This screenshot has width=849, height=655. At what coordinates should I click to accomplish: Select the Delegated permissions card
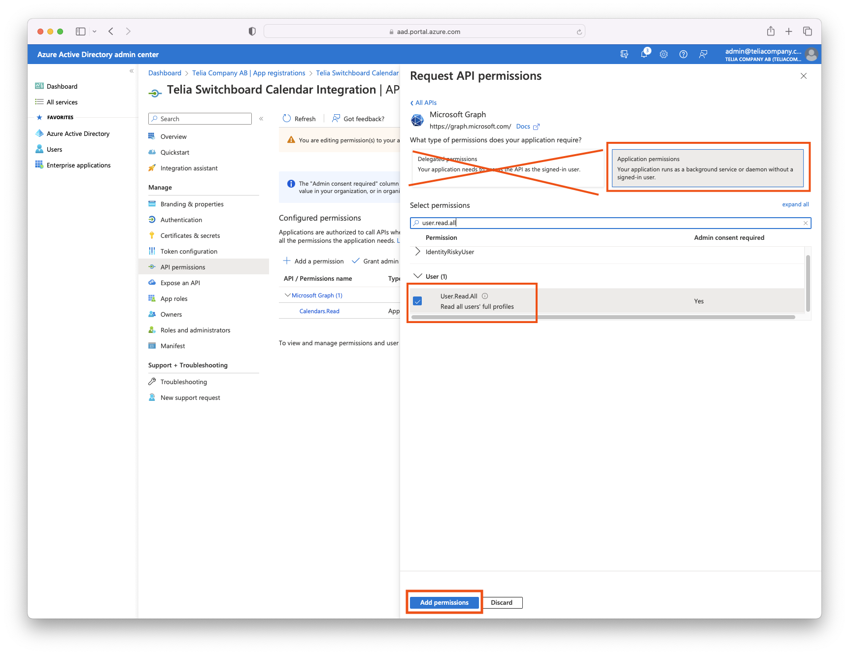click(x=508, y=168)
